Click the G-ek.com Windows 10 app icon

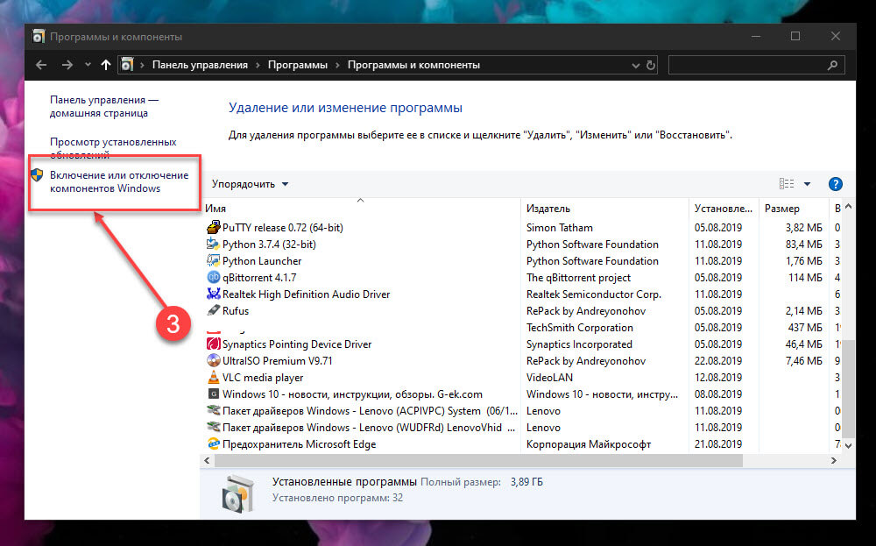pos(214,394)
